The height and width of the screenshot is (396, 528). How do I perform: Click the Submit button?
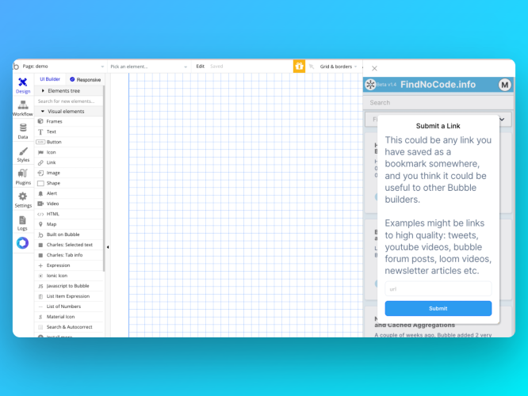tap(438, 309)
